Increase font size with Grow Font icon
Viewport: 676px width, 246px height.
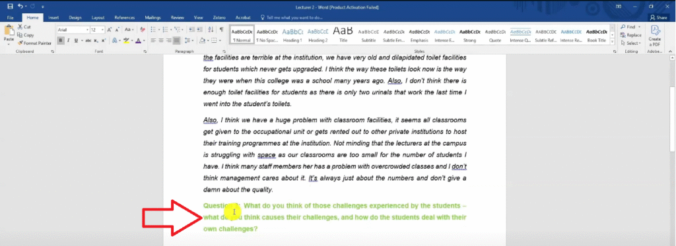[109, 30]
